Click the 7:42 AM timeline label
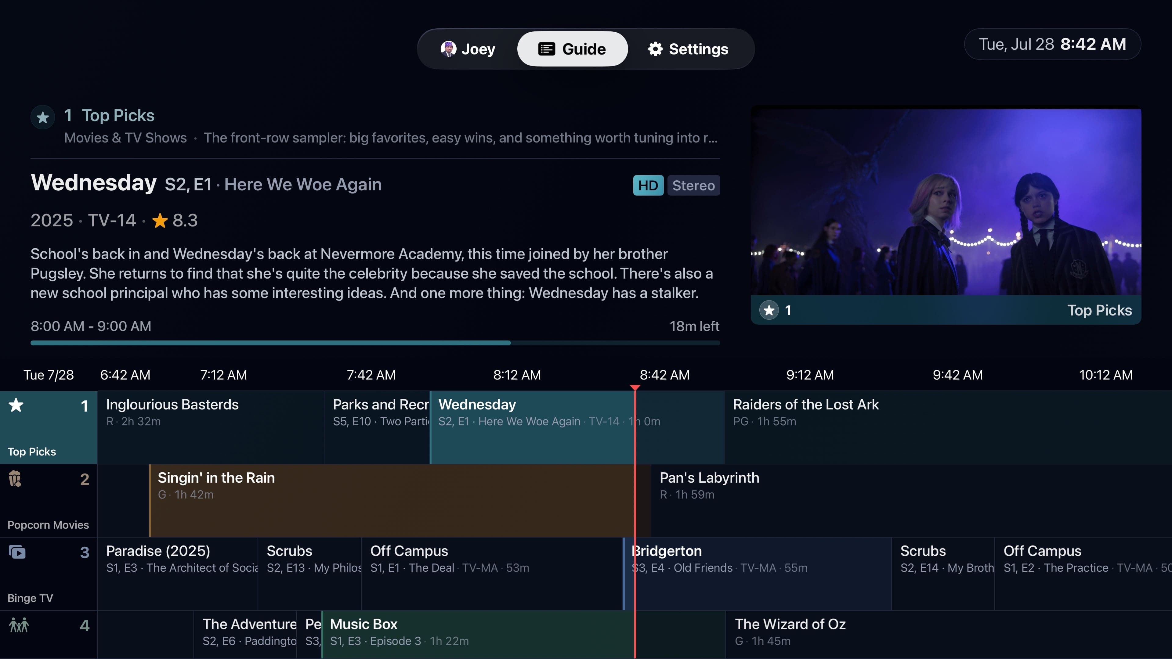 click(371, 375)
